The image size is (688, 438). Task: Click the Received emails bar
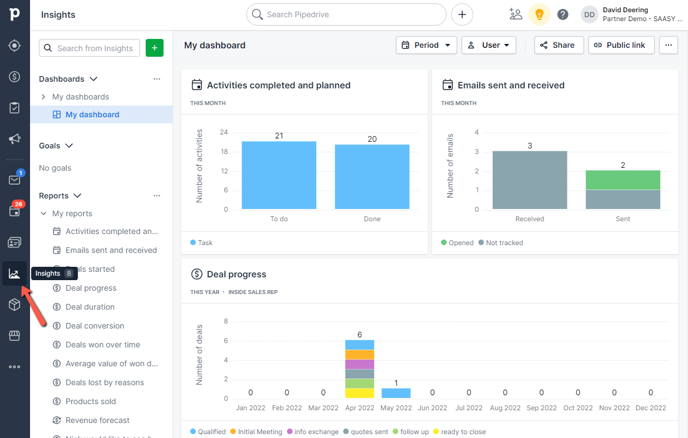530,180
